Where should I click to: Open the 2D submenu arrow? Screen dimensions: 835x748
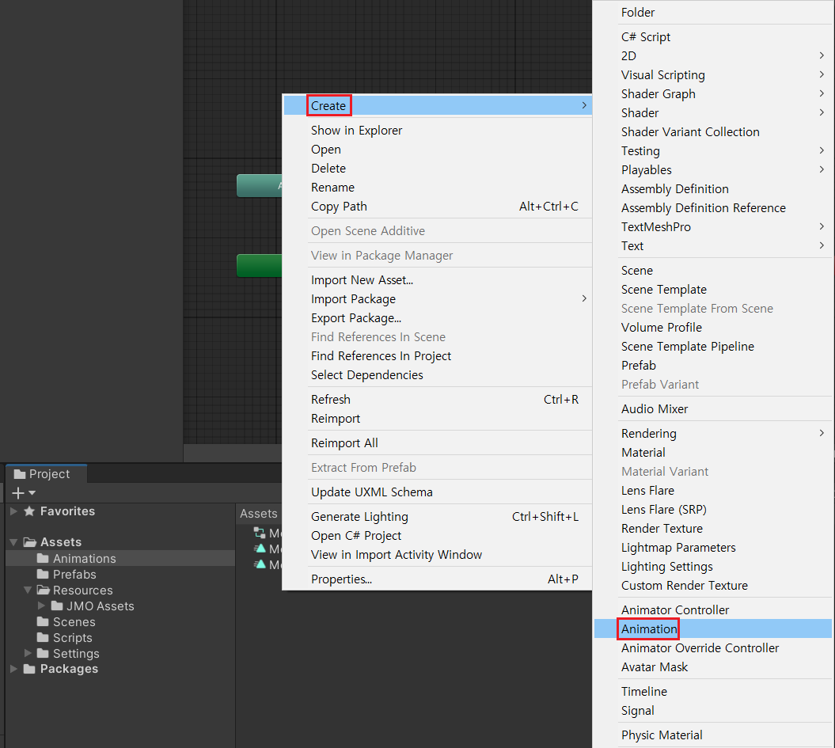point(822,56)
